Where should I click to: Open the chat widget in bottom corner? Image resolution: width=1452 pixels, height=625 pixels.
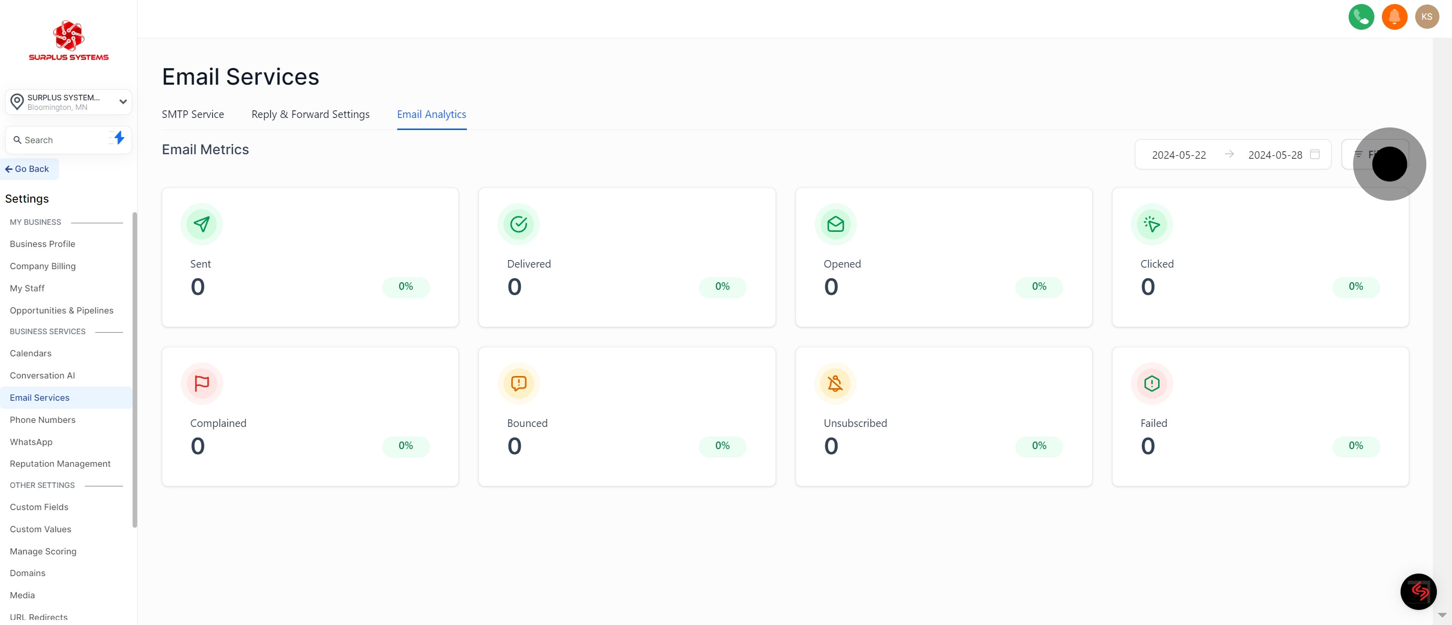click(x=1418, y=591)
